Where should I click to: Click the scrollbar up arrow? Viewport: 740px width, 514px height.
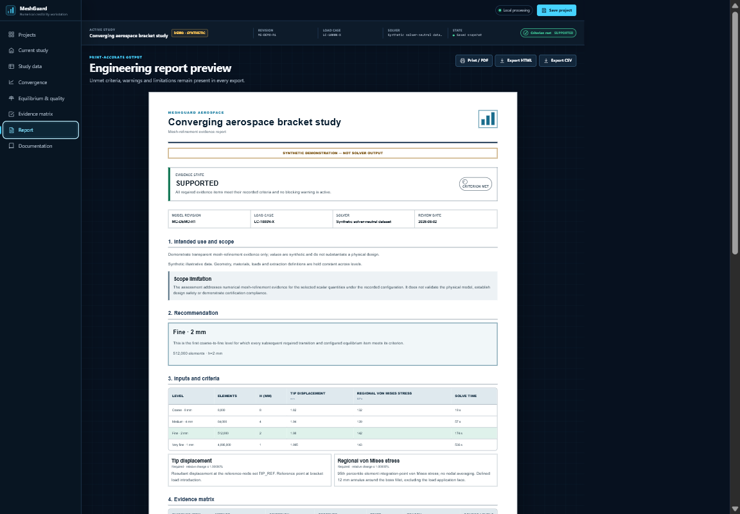[x=735, y=4]
